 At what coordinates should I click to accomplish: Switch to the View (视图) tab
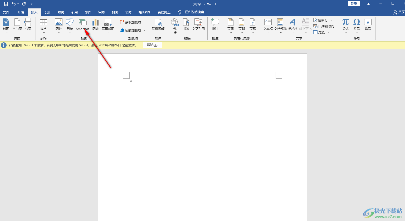pyautogui.click(x=115, y=12)
